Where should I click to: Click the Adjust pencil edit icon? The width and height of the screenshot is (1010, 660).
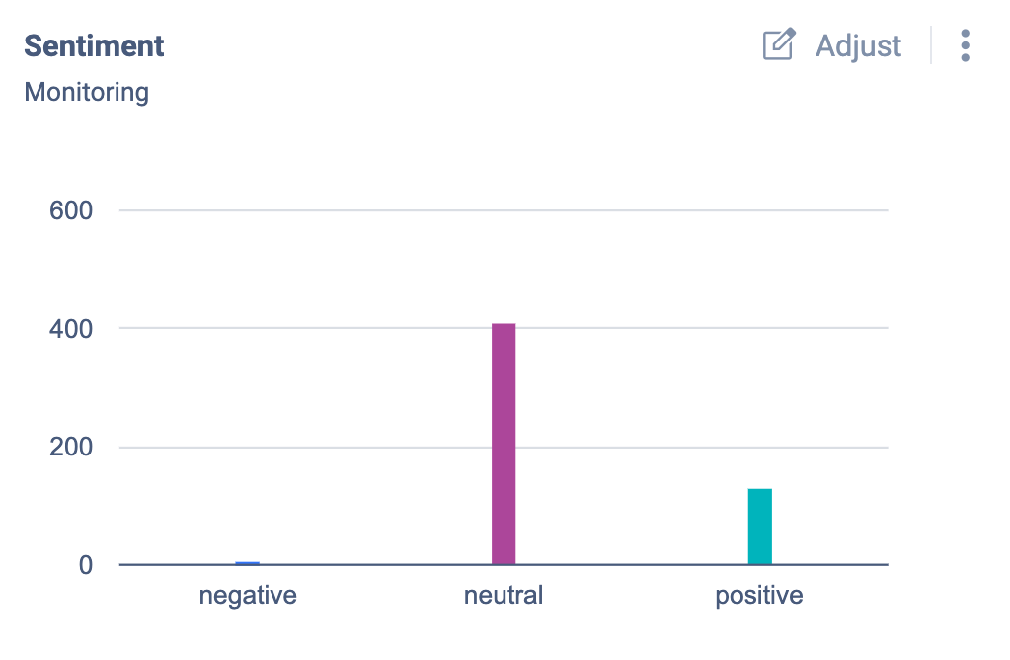tap(779, 45)
